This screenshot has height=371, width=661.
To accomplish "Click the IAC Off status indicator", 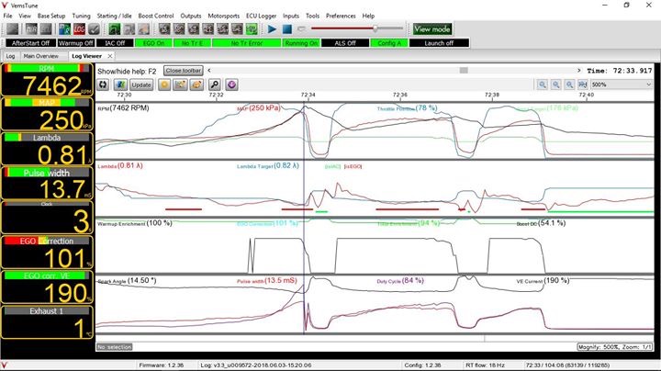I will point(115,43).
